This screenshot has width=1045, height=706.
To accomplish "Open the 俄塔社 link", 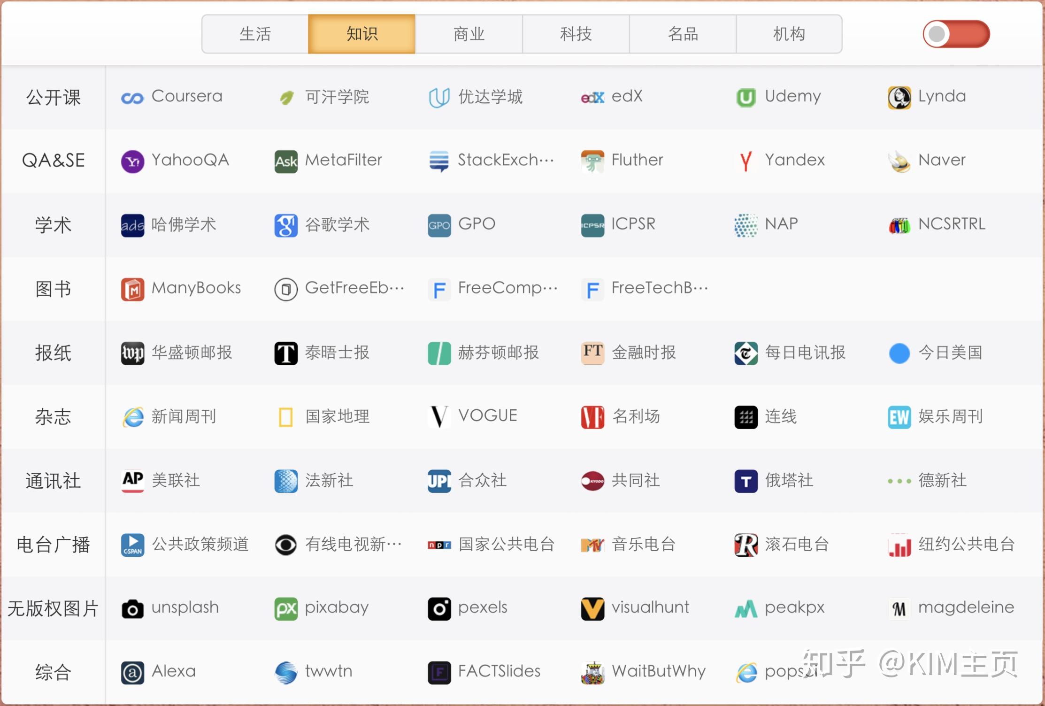I will (x=774, y=481).
